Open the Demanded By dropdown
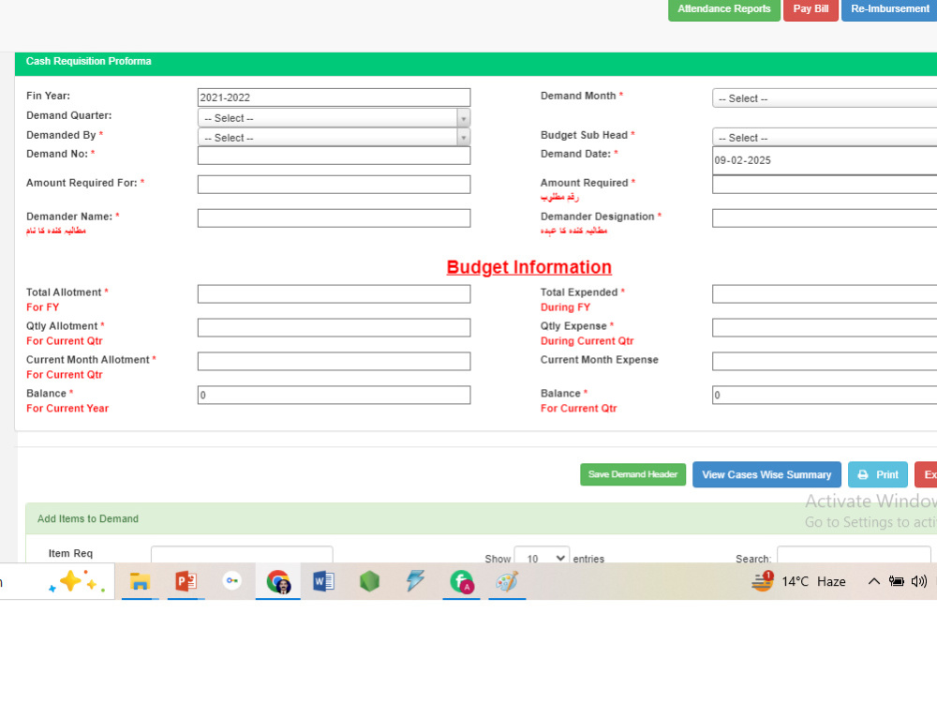Image resolution: width=937 pixels, height=703 pixels. (335, 138)
